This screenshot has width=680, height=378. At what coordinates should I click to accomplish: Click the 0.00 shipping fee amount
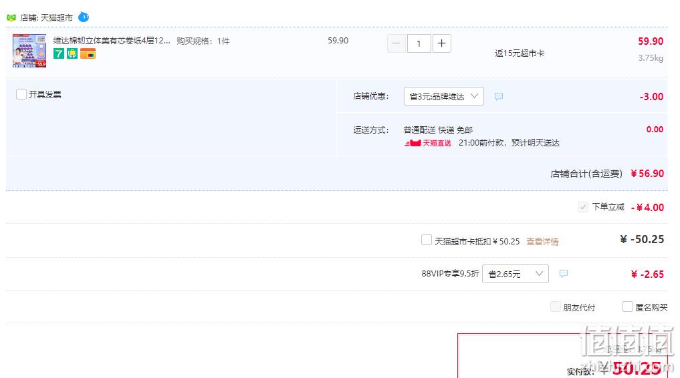point(655,130)
